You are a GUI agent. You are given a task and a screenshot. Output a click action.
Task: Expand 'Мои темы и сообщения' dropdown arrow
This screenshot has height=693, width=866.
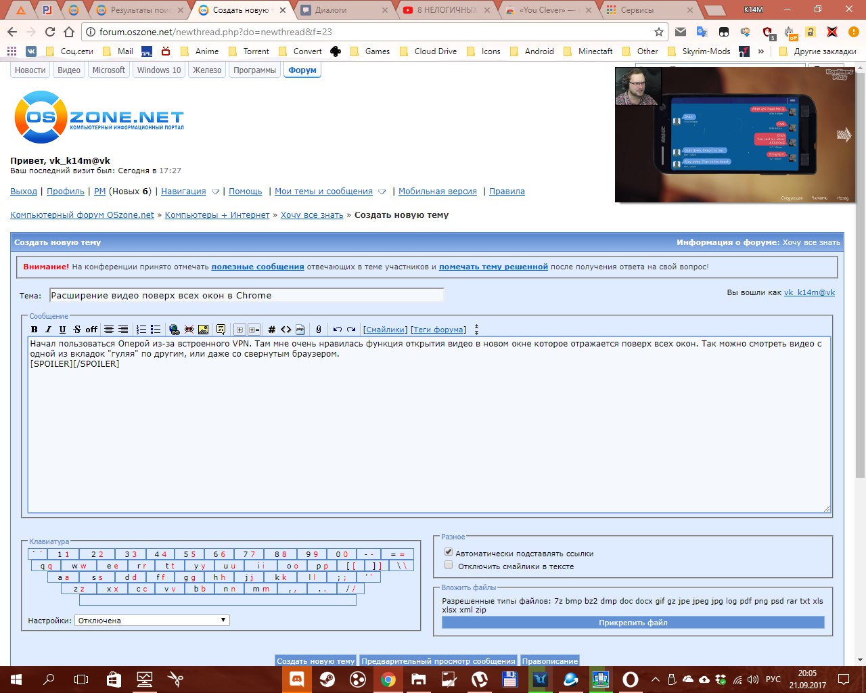point(382,192)
